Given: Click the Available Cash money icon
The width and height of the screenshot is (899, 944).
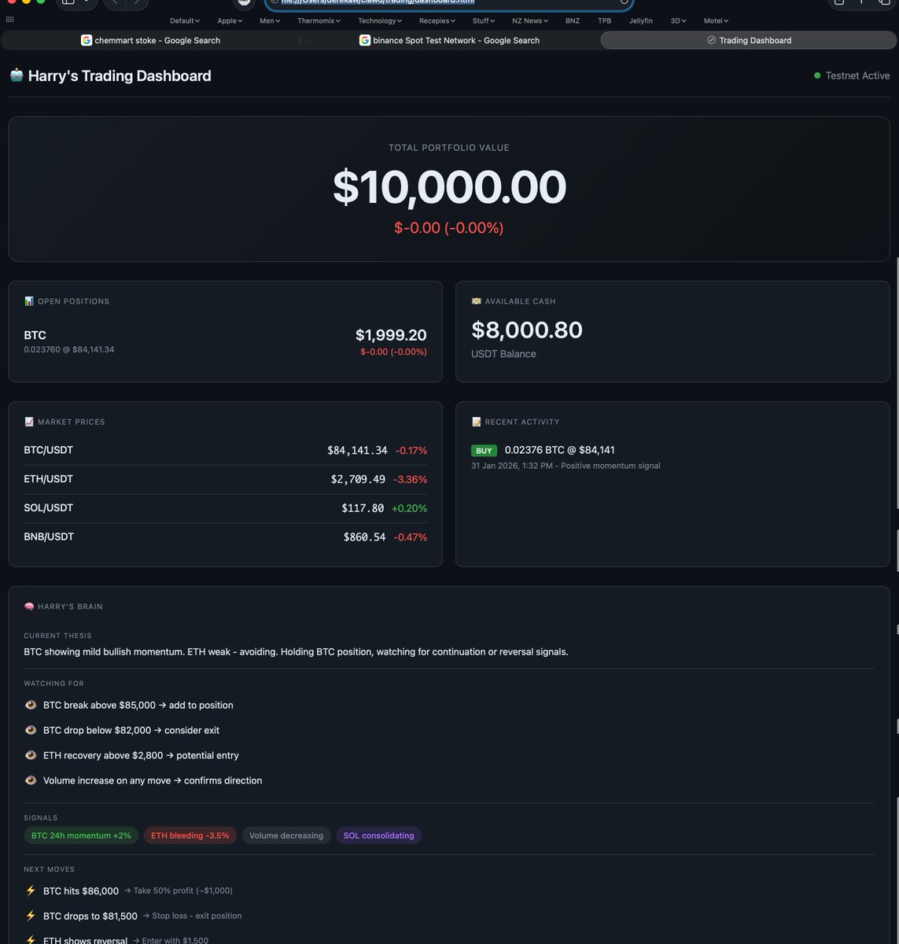Looking at the screenshot, I should click(x=476, y=301).
